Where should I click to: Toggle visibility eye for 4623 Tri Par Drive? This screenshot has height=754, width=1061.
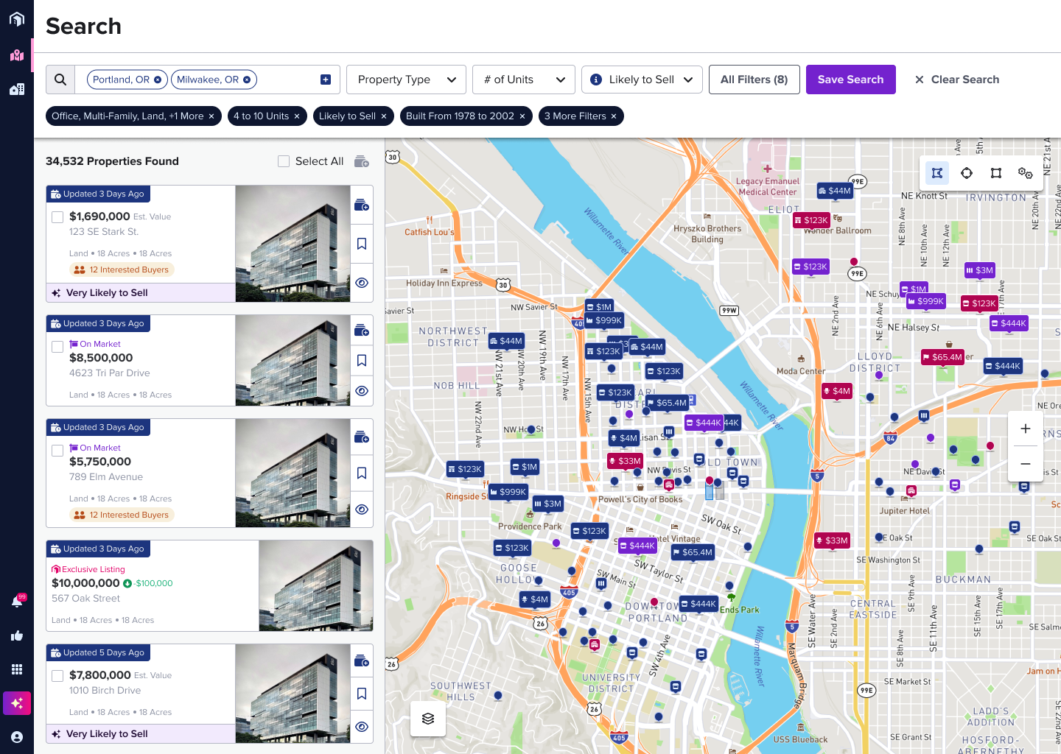point(362,391)
